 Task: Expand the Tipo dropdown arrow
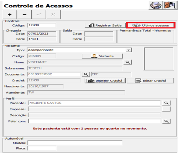pyautogui.click(x=129, y=50)
